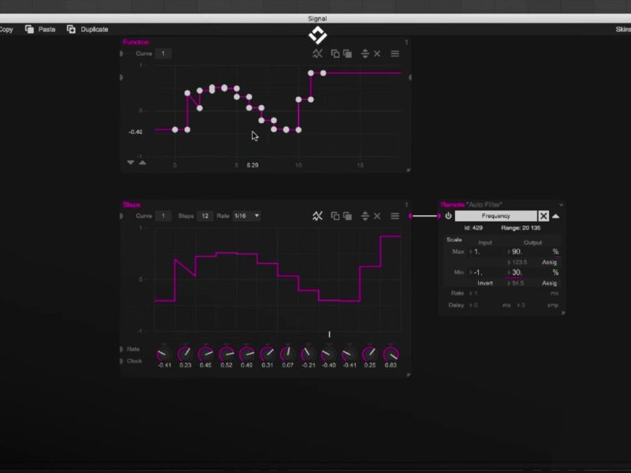This screenshot has height=473, width=631.
Task: Click the zigzag curve icon in Steps module
Action: pyautogui.click(x=317, y=216)
